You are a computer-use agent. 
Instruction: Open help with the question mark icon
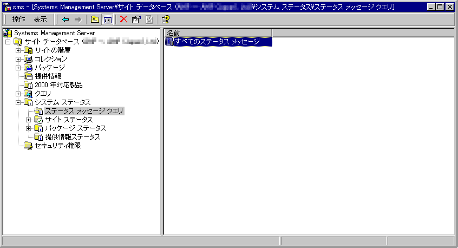pyautogui.click(x=165, y=19)
